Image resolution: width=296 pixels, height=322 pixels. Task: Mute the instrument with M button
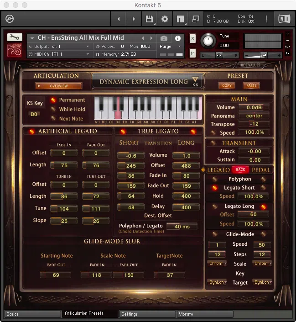click(x=192, y=54)
